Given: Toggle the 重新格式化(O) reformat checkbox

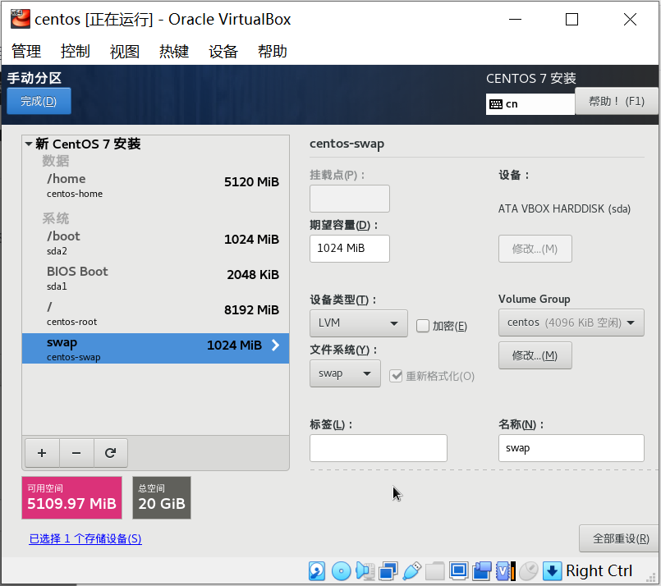Looking at the screenshot, I should [x=396, y=376].
